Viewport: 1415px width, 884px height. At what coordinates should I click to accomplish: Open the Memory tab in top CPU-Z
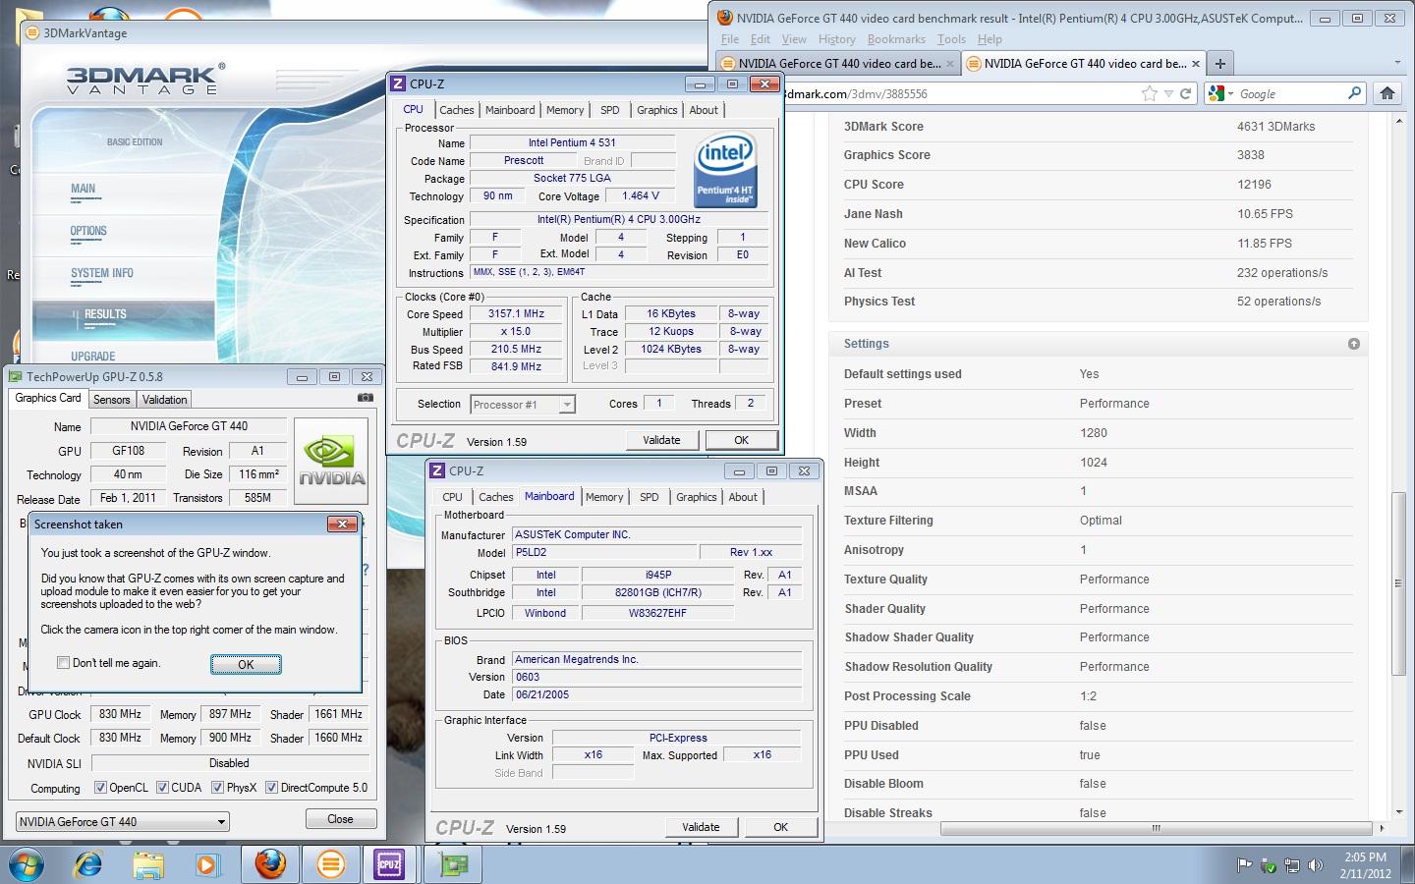565,110
